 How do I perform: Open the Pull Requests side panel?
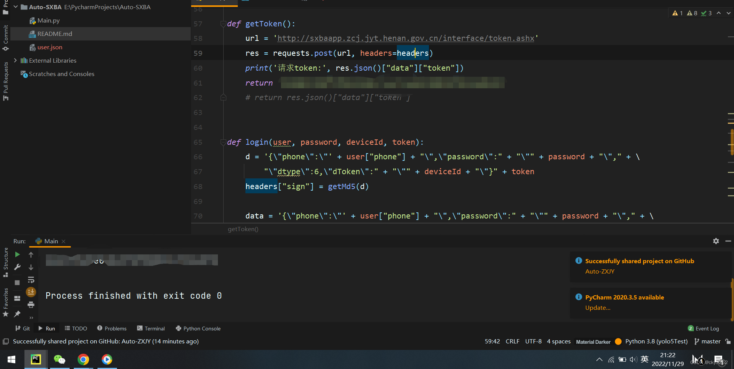(x=6, y=81)
